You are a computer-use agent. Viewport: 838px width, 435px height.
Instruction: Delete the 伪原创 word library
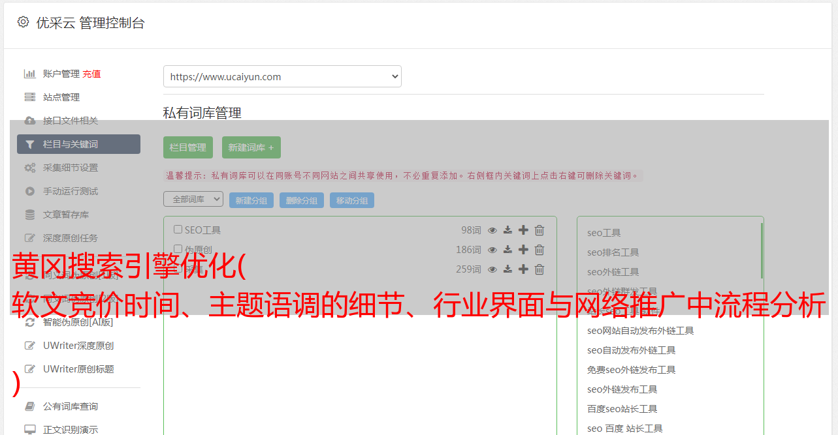point(540,250)
